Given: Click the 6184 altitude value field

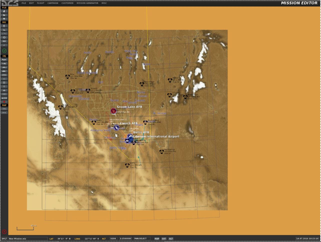Looking at the screenshot, I should click(113, 239).
